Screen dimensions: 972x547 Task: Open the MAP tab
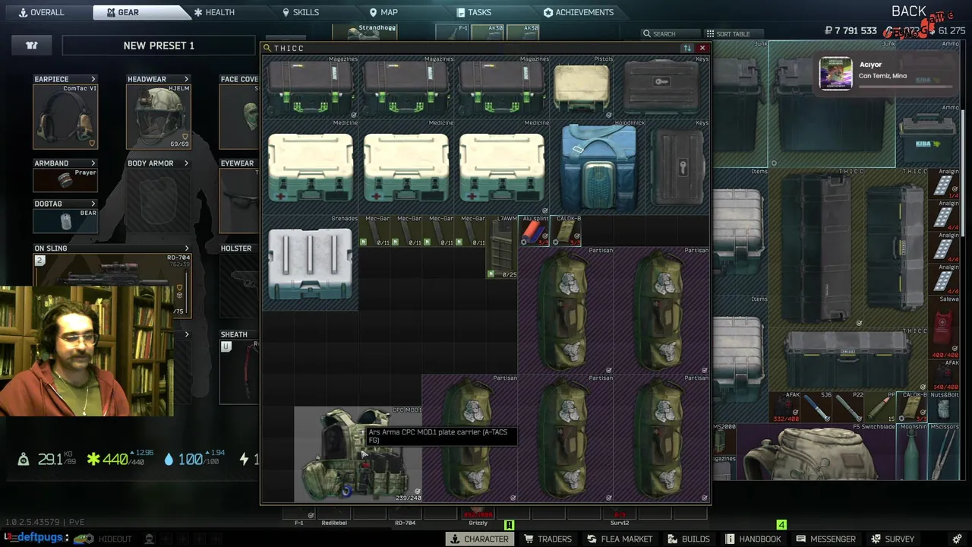click(x=383, y=12)
